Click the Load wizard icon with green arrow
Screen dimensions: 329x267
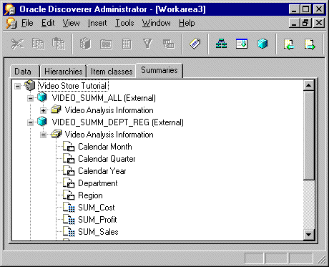pyautogui.click(x=242, y=44)
